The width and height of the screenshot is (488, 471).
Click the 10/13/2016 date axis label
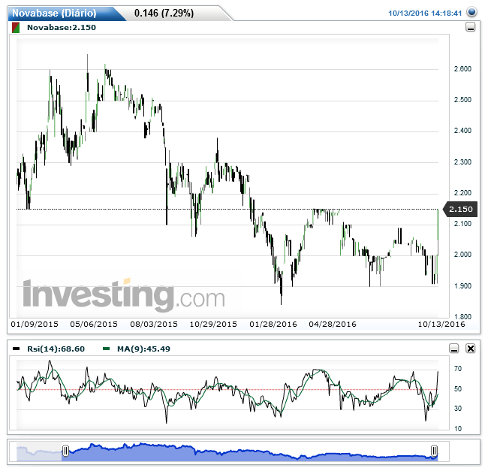click(441, 324)
